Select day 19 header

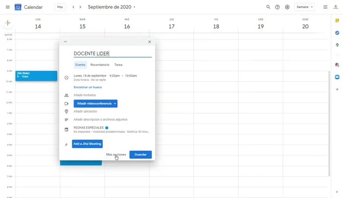click(x=261, y=26)
